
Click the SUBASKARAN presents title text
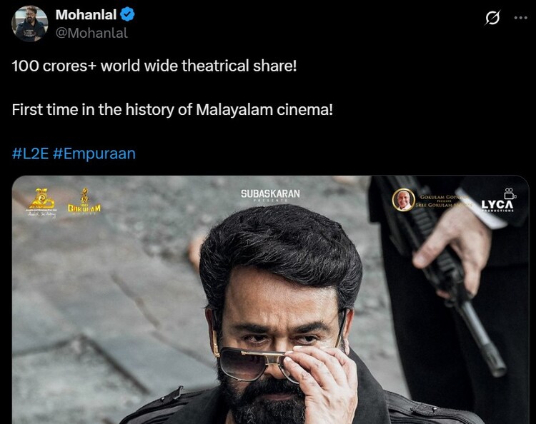tap(270, 195)
